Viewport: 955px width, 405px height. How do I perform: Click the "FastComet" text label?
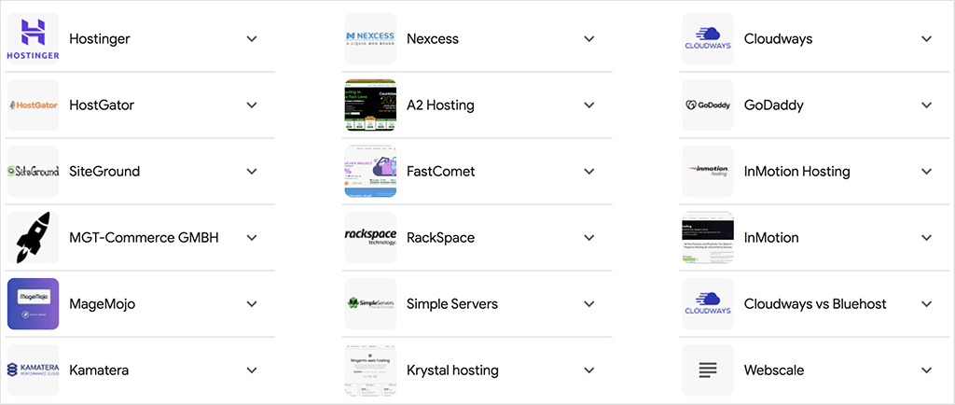(440, 171)
